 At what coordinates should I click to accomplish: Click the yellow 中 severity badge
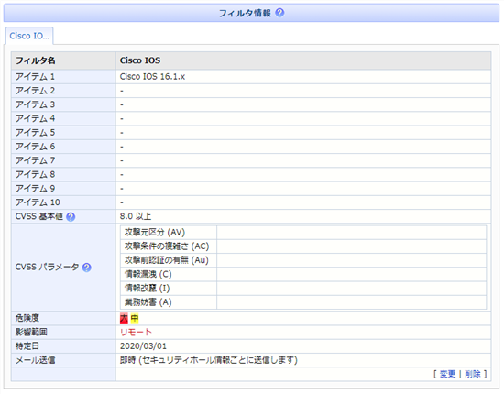pyautogui.click(x=135, y=319)
